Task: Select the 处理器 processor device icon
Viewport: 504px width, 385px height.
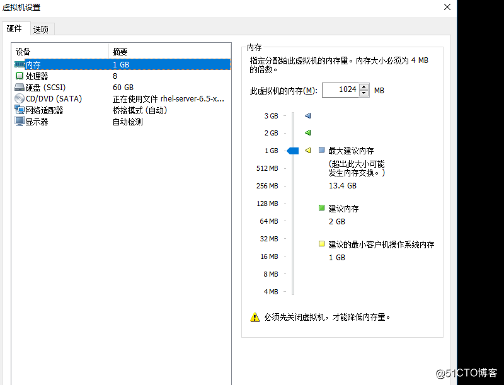Action: pyautogui.click(x=18, y=76)
